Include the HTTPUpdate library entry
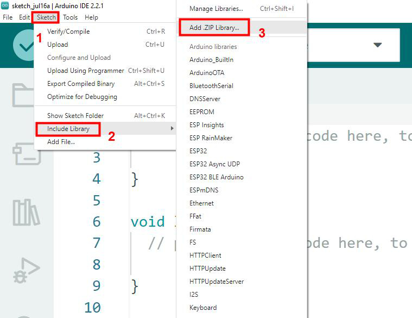The image size is (412, 318). point(242,269)
